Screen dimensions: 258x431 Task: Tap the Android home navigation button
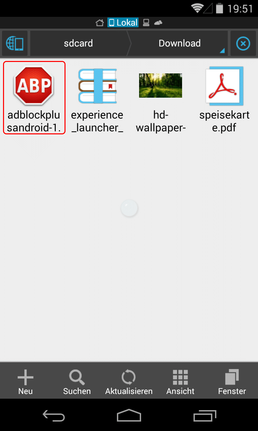pyautogui.click(x=129, y=416)
